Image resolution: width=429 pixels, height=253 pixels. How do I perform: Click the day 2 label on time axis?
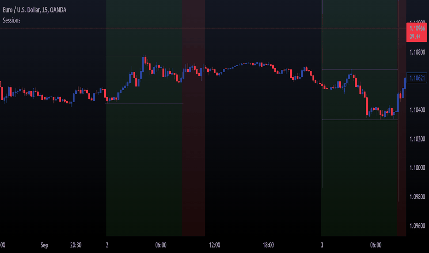coord(107,245)
